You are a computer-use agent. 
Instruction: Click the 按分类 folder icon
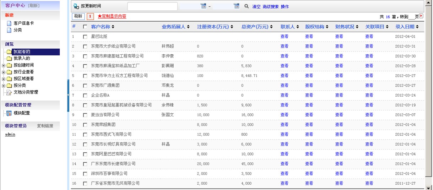click(x=9, y=86)
